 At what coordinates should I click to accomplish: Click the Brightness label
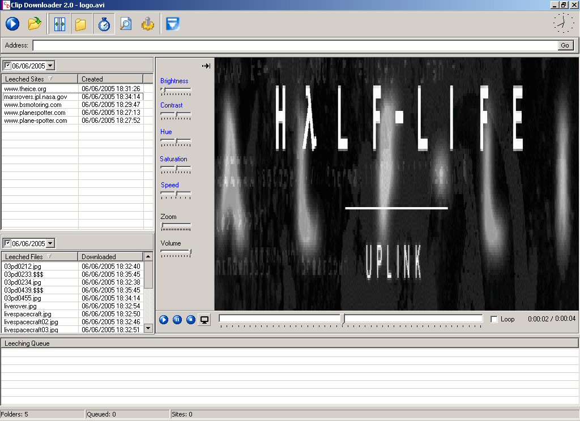[174, 81]
